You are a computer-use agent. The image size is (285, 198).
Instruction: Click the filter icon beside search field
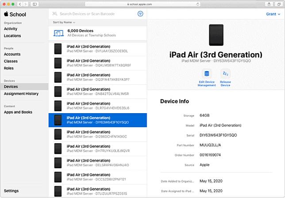tap(140, 14)
